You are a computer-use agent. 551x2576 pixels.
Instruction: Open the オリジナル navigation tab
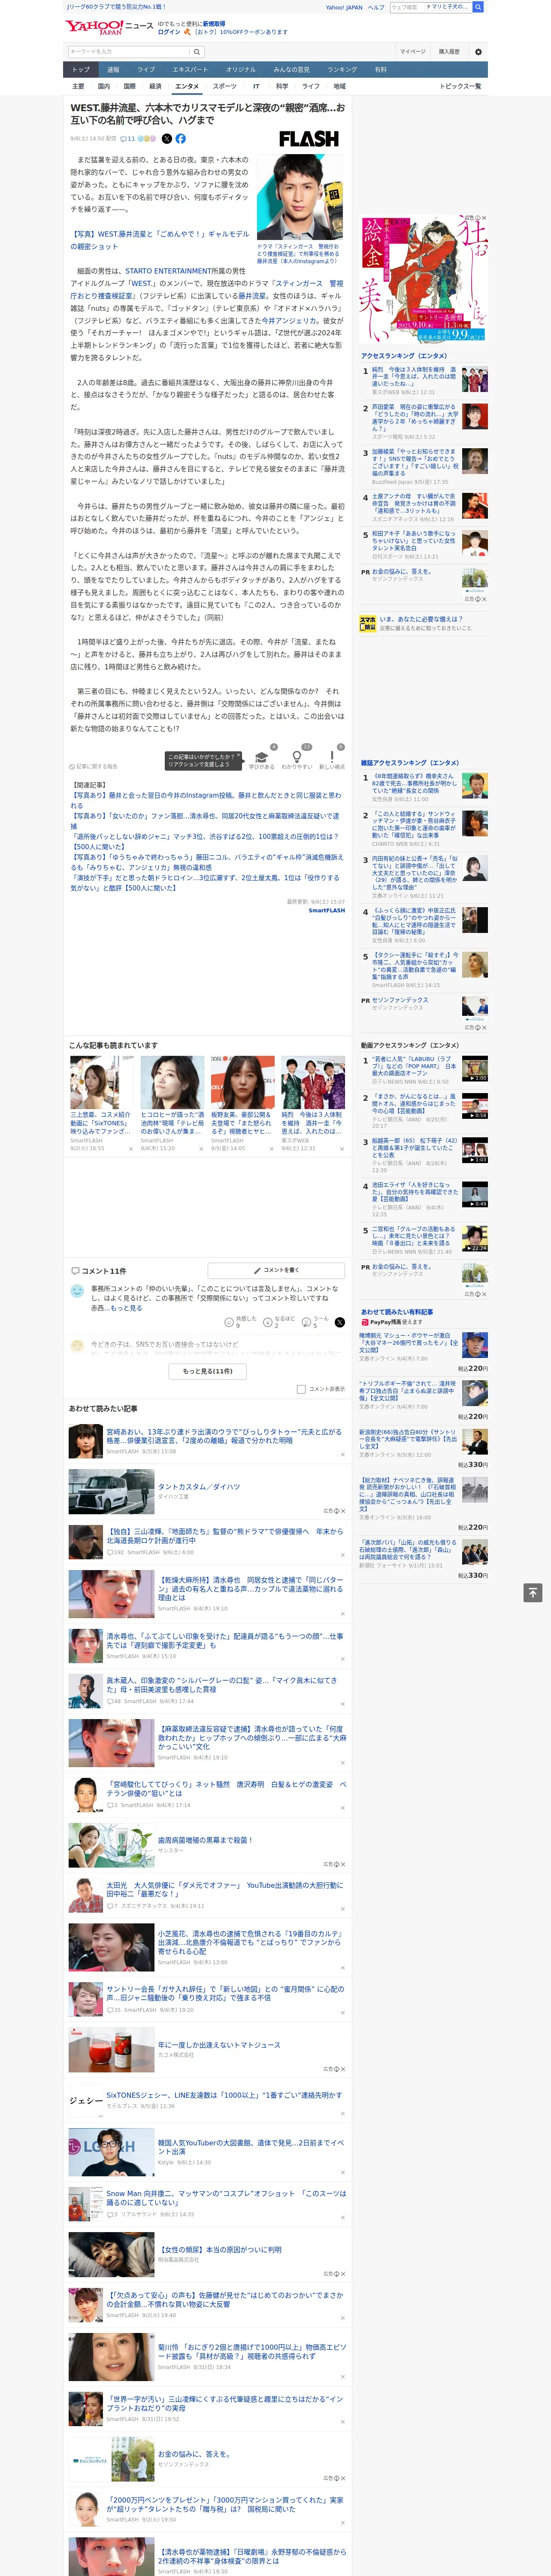(x=240, y=70)
